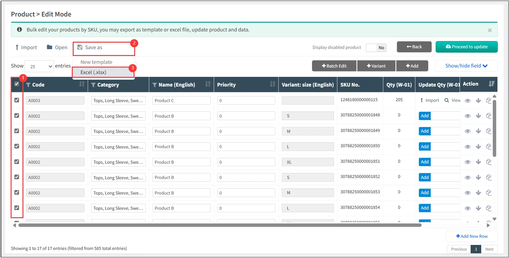Viewport: 509px width, 258px height.
Task: Click the Proceed to update button
Action: (x=466, y=47)
